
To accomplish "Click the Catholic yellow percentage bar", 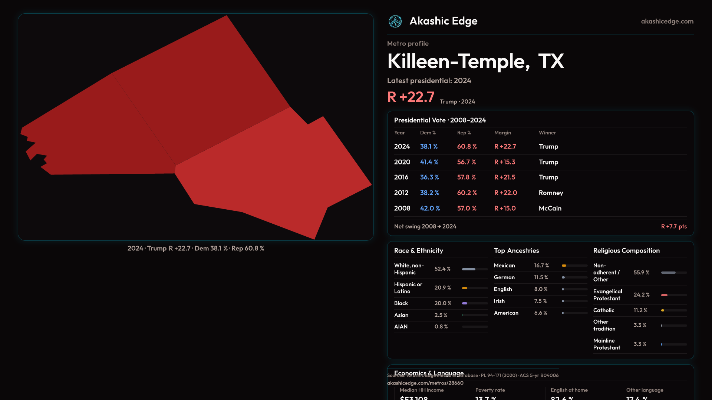I will click(x=663, y=310).
